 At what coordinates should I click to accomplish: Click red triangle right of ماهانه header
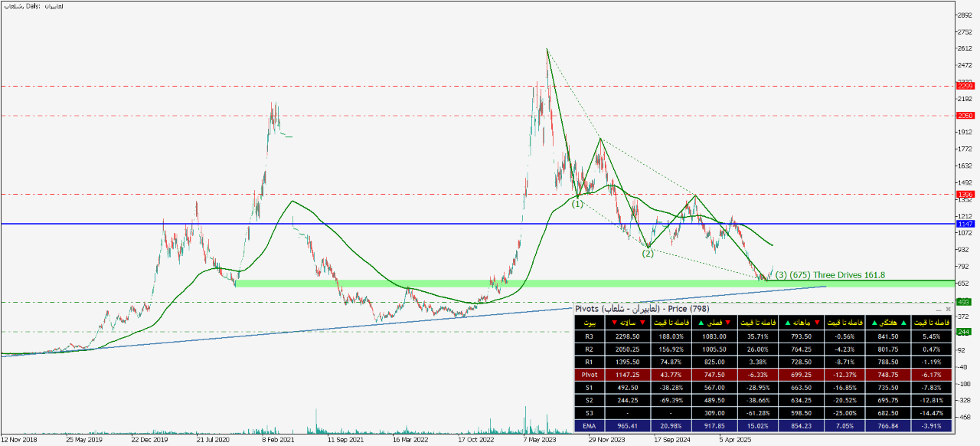coord(816,323)
